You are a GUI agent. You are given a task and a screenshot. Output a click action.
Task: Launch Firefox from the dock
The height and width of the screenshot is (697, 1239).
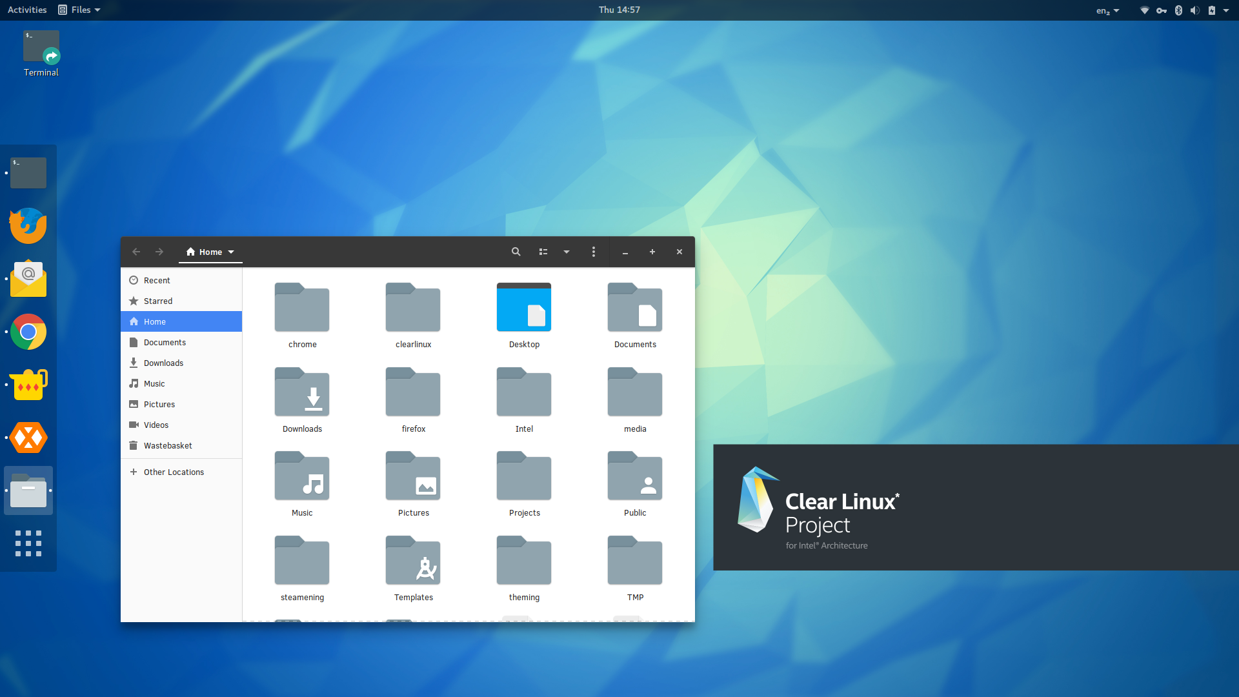28,226
